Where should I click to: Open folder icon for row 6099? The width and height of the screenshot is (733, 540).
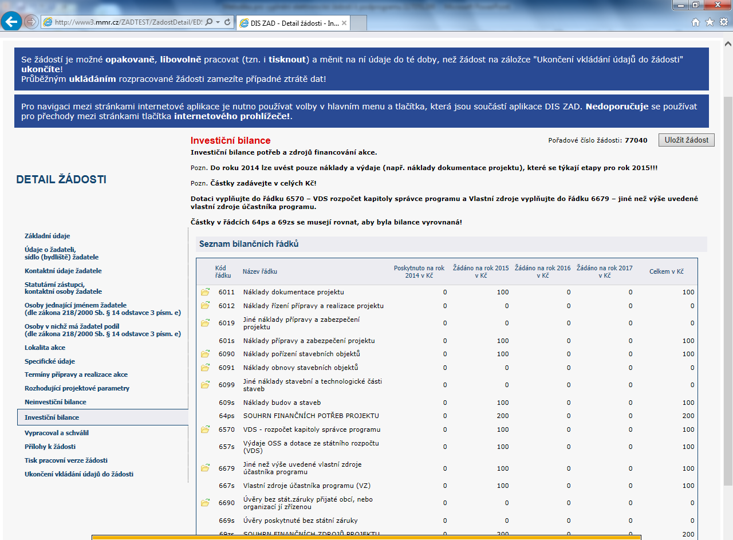[x=205, y=385]
